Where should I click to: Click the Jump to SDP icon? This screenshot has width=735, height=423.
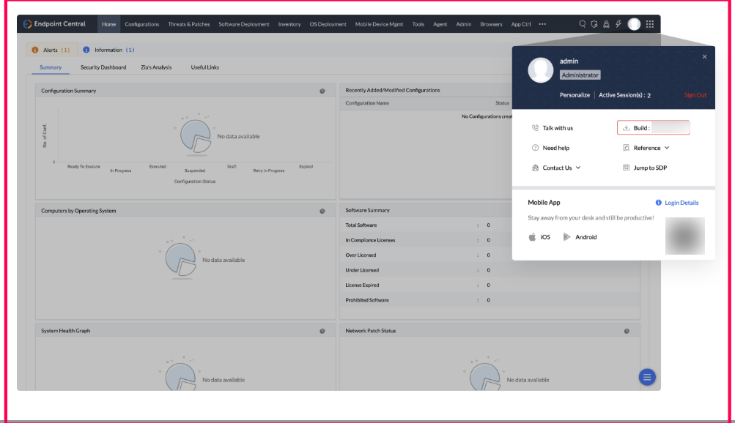click(626, 168)
